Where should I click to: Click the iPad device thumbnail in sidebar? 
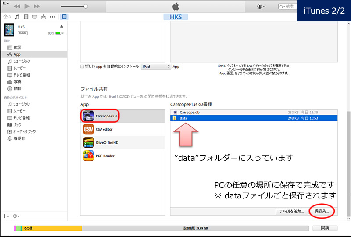(9, 30)
